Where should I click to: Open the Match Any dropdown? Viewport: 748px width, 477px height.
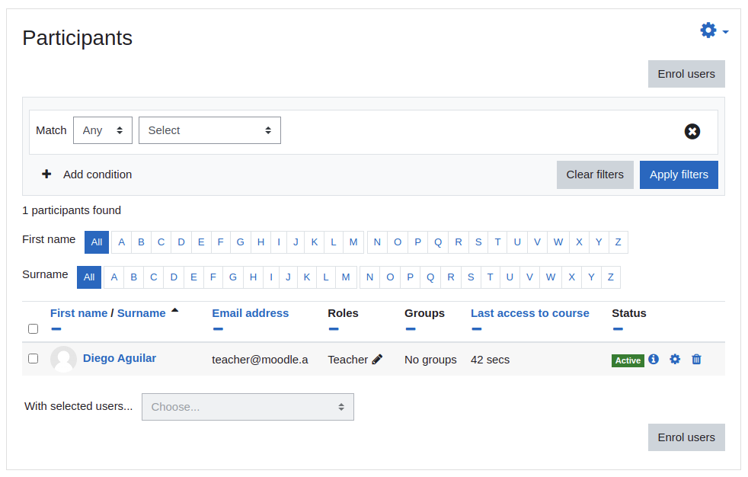pos(103,130)
